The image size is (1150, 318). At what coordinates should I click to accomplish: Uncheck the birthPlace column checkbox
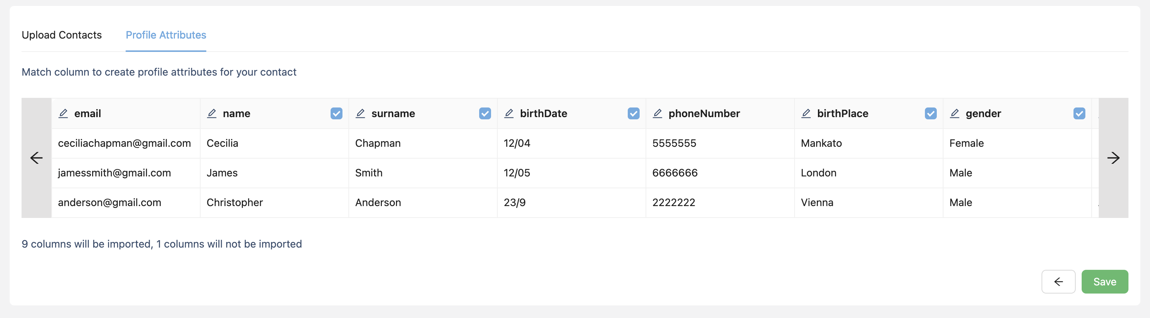(931, 113)
